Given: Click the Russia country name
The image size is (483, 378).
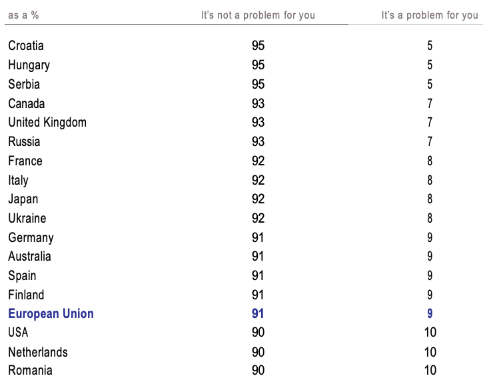Looking at the screenshot, I should click(x=24, y=142).
